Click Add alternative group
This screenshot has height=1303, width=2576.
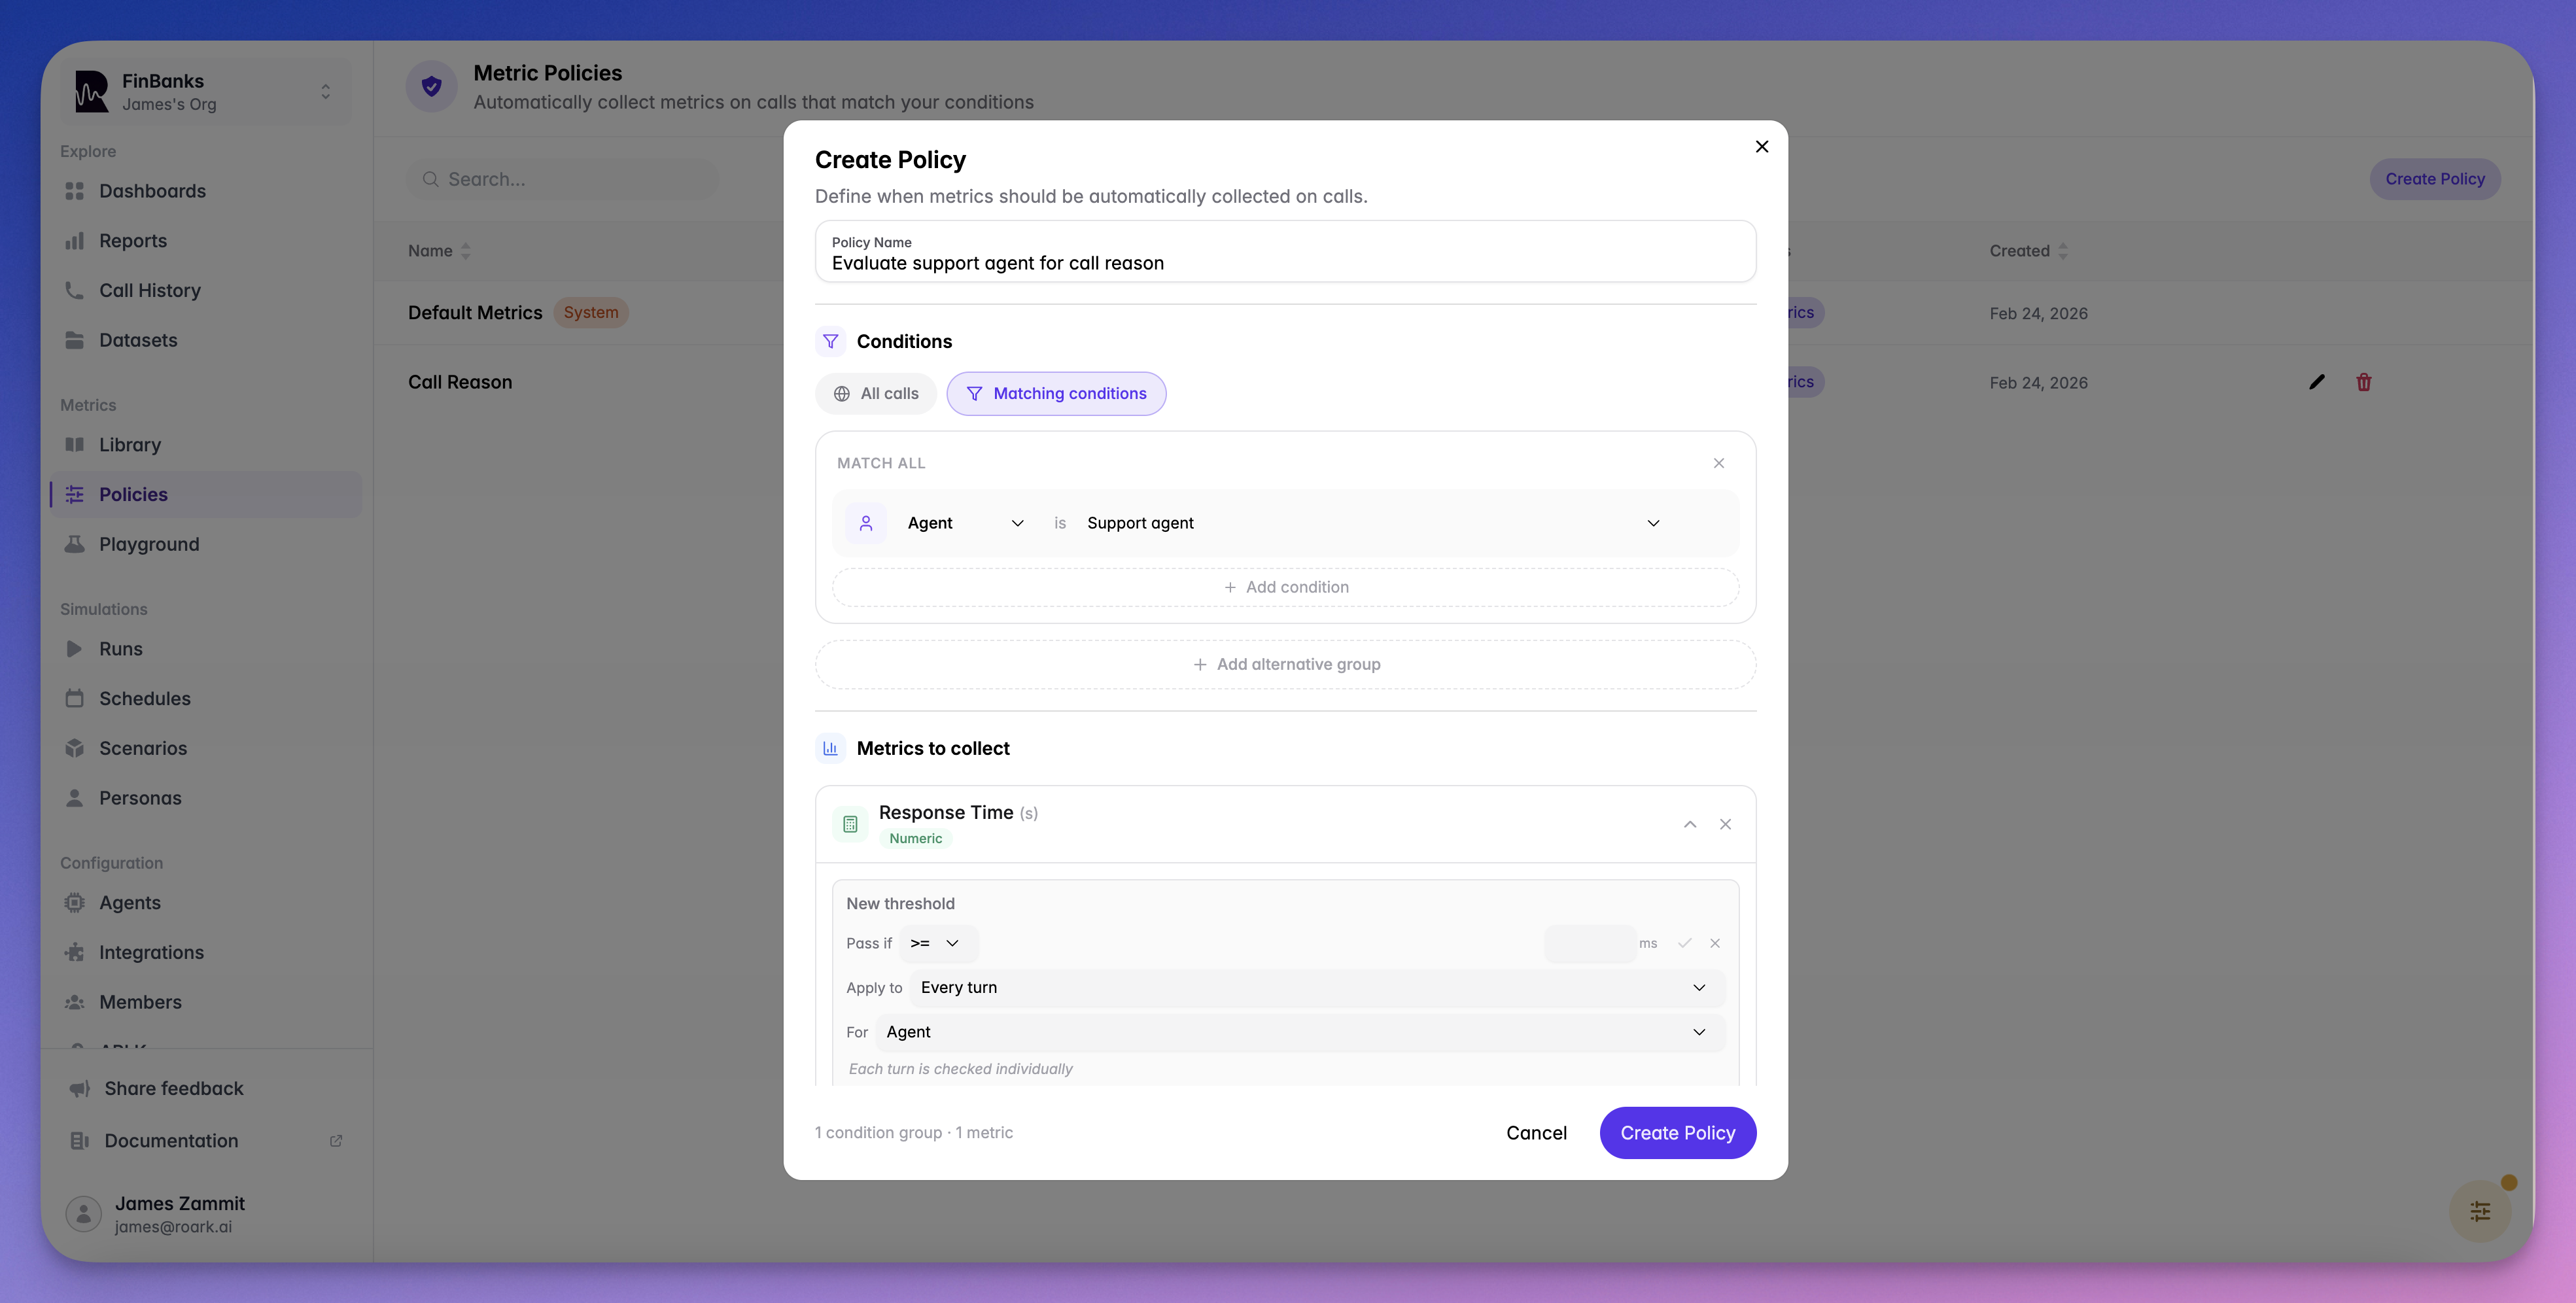(1286, 664)
